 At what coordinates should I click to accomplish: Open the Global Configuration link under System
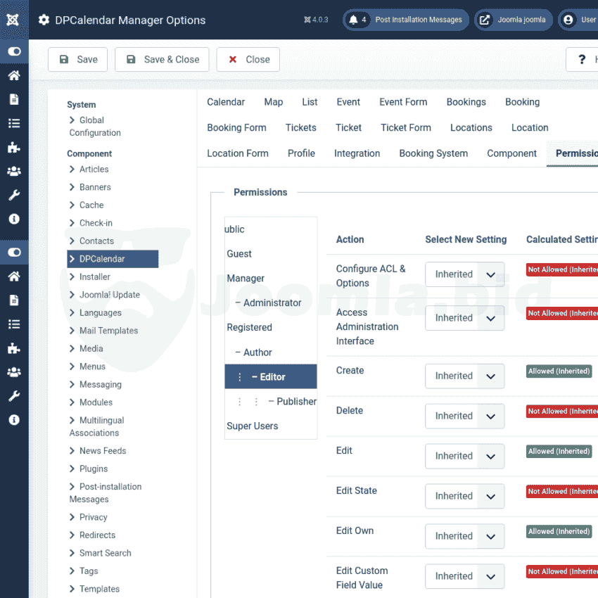[x=94, y=127]
